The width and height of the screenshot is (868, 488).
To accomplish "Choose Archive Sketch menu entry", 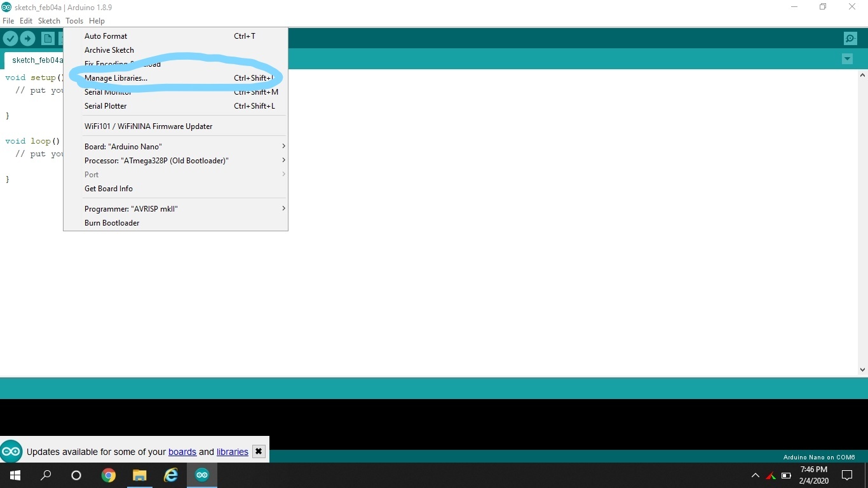I will (175, 50).
